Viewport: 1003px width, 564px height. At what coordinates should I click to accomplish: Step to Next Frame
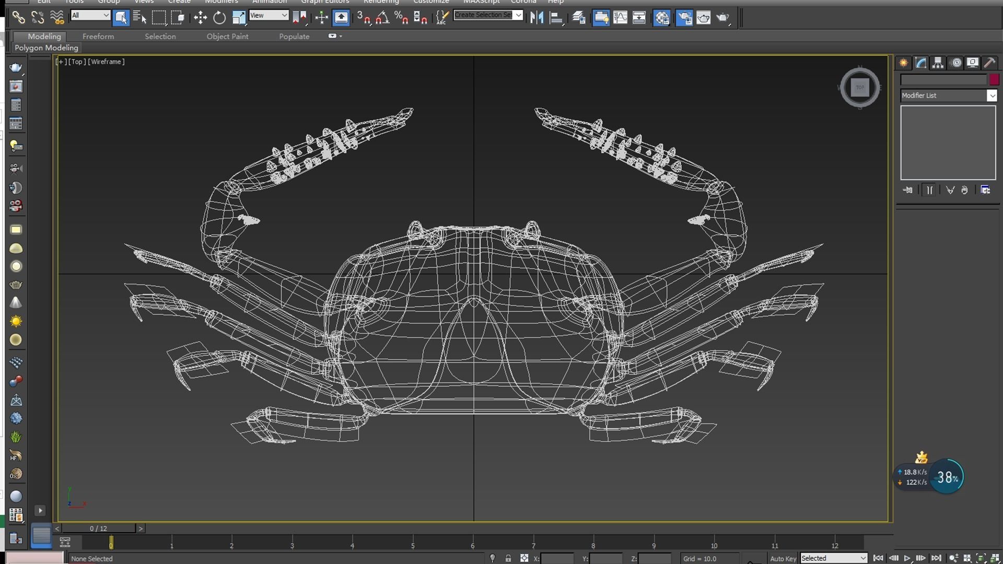921,558
